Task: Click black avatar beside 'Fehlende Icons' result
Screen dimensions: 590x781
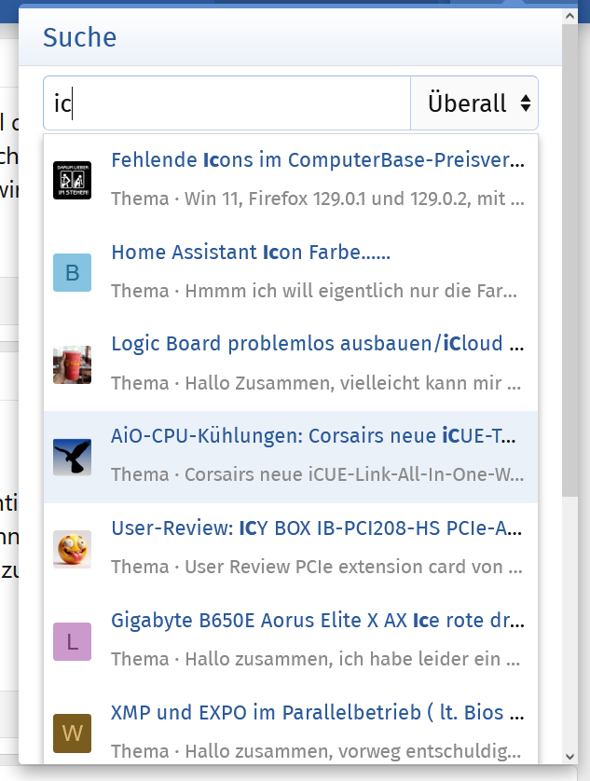Action: click(x=73, y=180)
